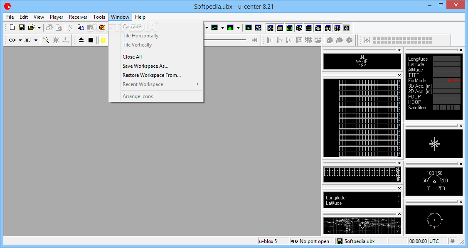Close the Longitude Latitude data panel

coord(399,188)
